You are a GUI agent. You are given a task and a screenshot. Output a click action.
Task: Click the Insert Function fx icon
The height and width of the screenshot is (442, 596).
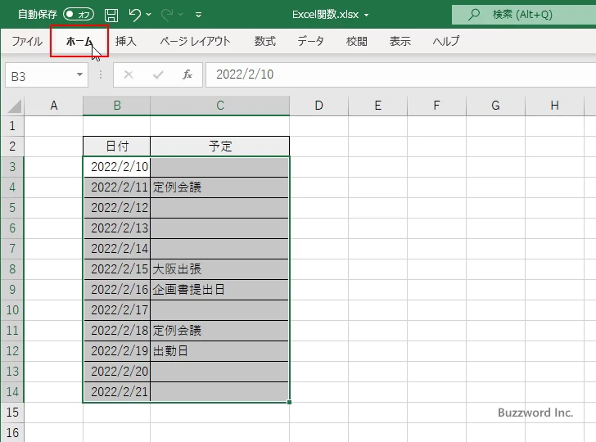[187, 74]
